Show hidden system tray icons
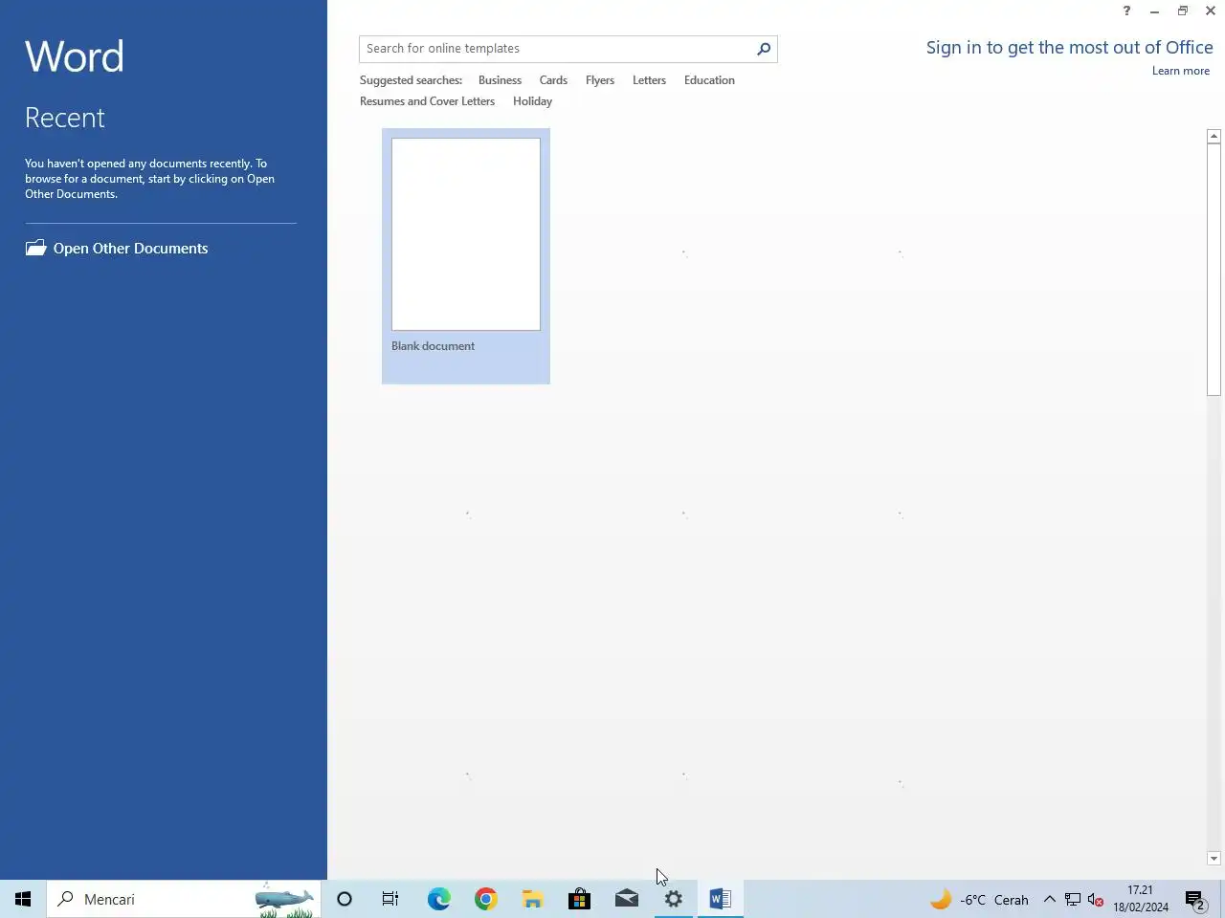 [1049, 899]
